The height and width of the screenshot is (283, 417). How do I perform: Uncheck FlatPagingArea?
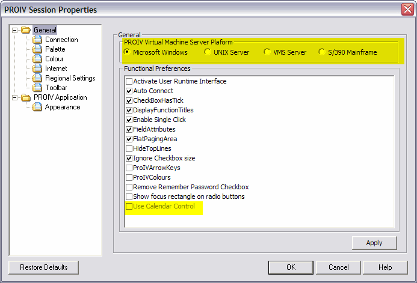[x=129, y=139]
